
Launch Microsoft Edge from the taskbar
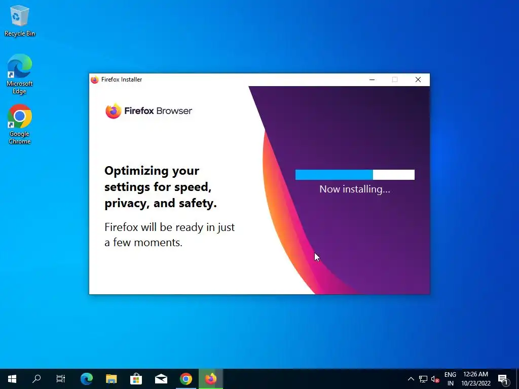point(87,379)
